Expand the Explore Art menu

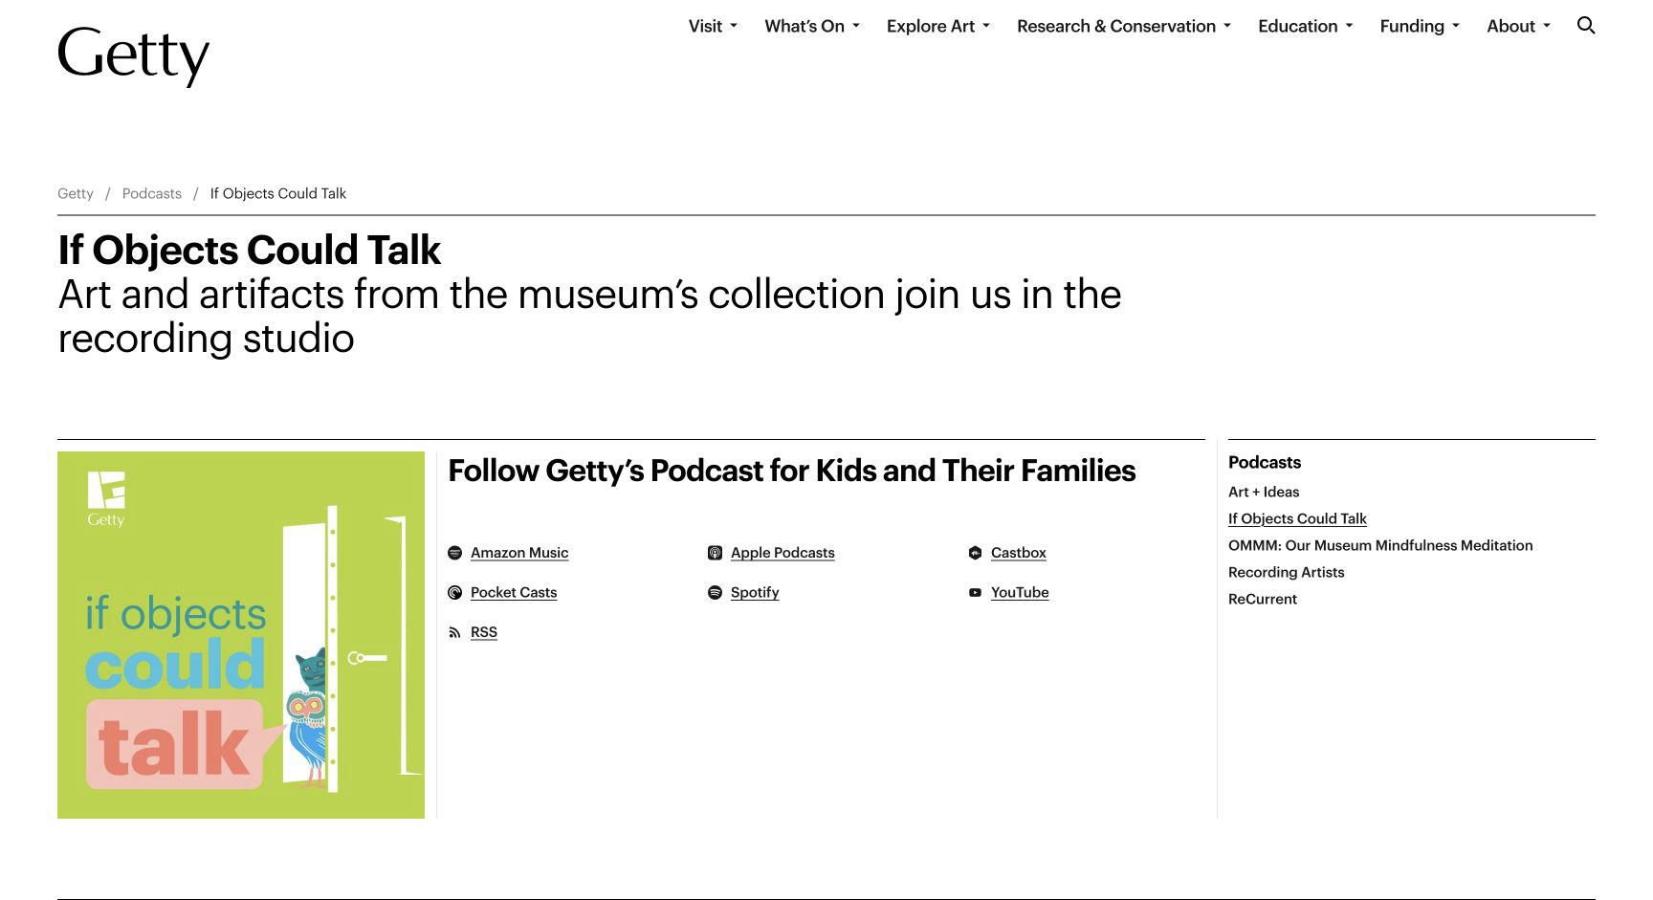click(x=937, y=26)
